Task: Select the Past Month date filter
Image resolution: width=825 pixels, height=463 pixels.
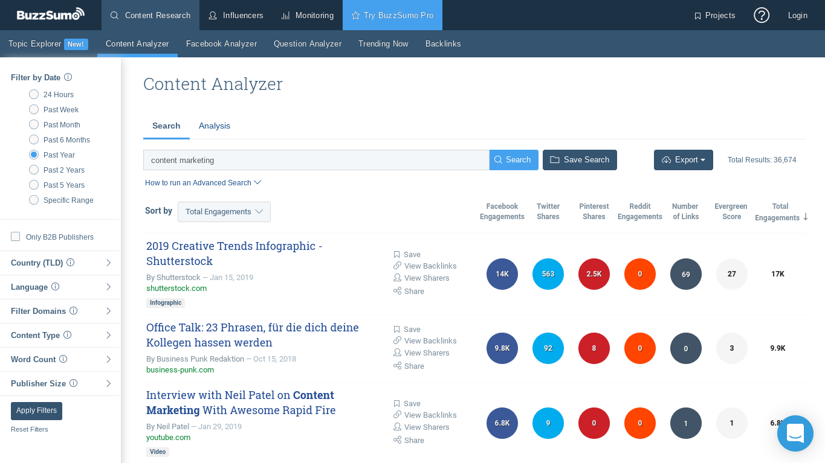Action: [x=34, y=124]
